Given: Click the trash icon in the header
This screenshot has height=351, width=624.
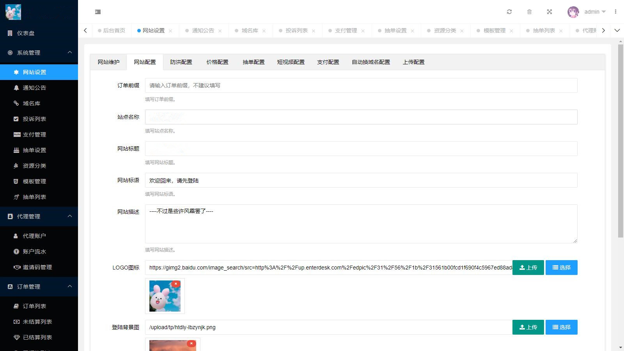Looking at the screenshot, I should coord(529,12).
